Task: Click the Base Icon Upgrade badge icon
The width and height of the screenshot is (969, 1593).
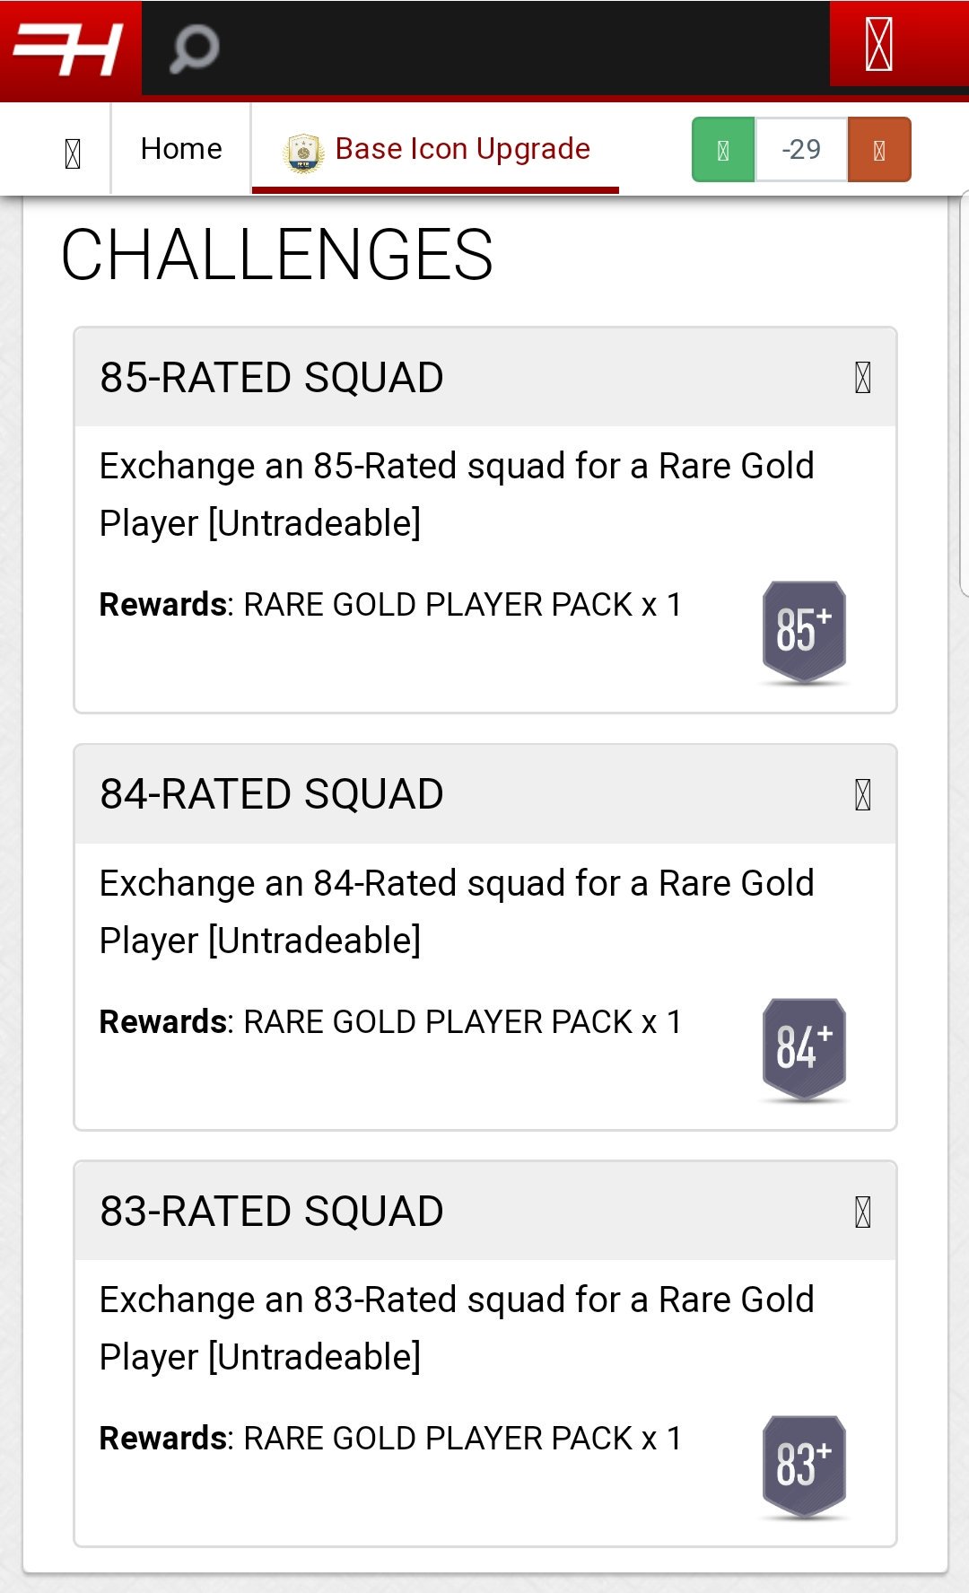Action: 303,153
